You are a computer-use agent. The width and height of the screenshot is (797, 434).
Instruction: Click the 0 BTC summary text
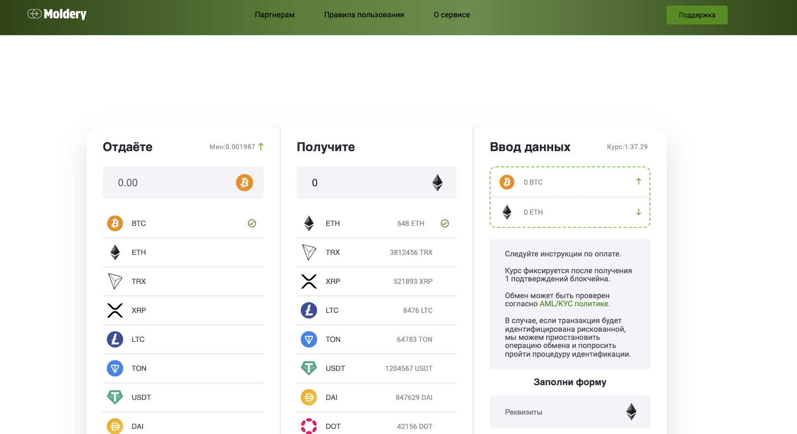click(533, 182)
